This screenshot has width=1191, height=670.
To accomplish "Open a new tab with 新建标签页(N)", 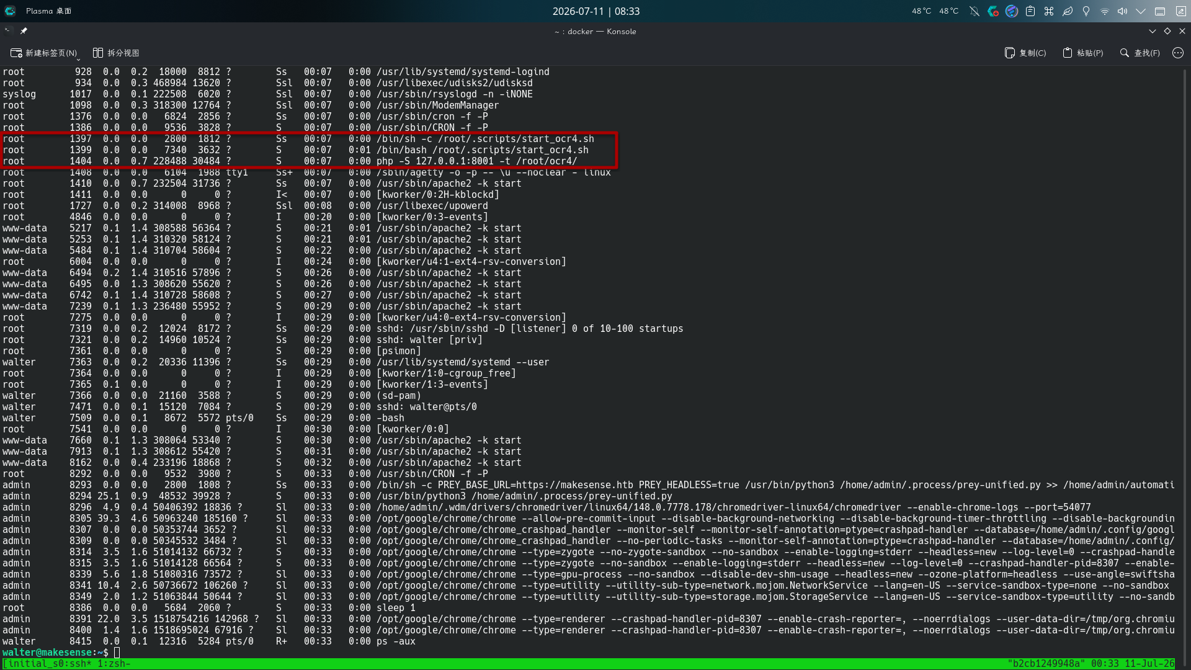I will [43, 53].
